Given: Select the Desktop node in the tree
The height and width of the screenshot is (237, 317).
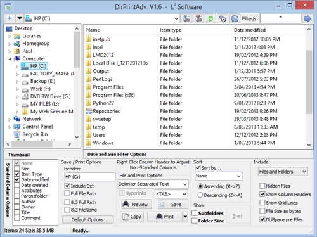Looking at the screenshot, I should [x=23, y=29].
